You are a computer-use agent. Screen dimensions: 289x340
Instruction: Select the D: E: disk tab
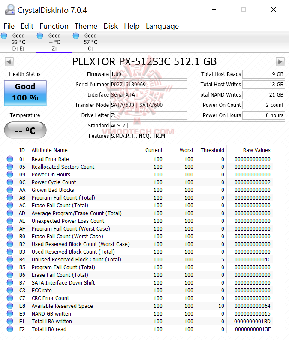coord(18,42)
